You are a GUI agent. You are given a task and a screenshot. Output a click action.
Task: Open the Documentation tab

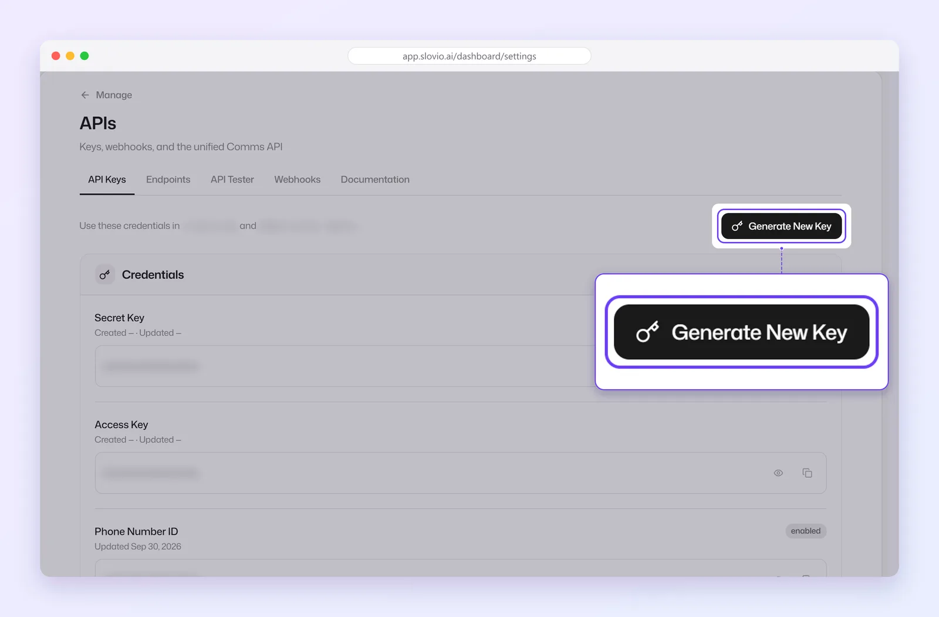tap(375, 180)
